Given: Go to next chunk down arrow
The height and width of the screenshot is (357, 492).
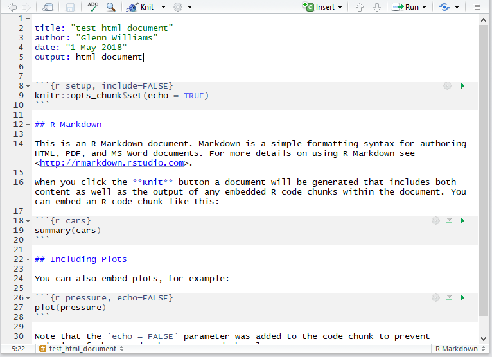Looking at the screenshot, I should point(377,7).
